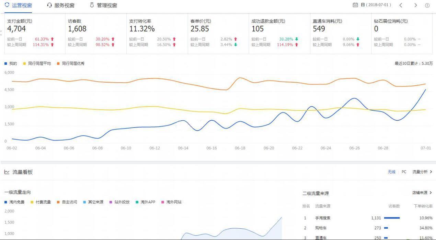
Task: Click the 61.33% day-over-day payment change
Action: pyautogui.click(x=42, y=39)
